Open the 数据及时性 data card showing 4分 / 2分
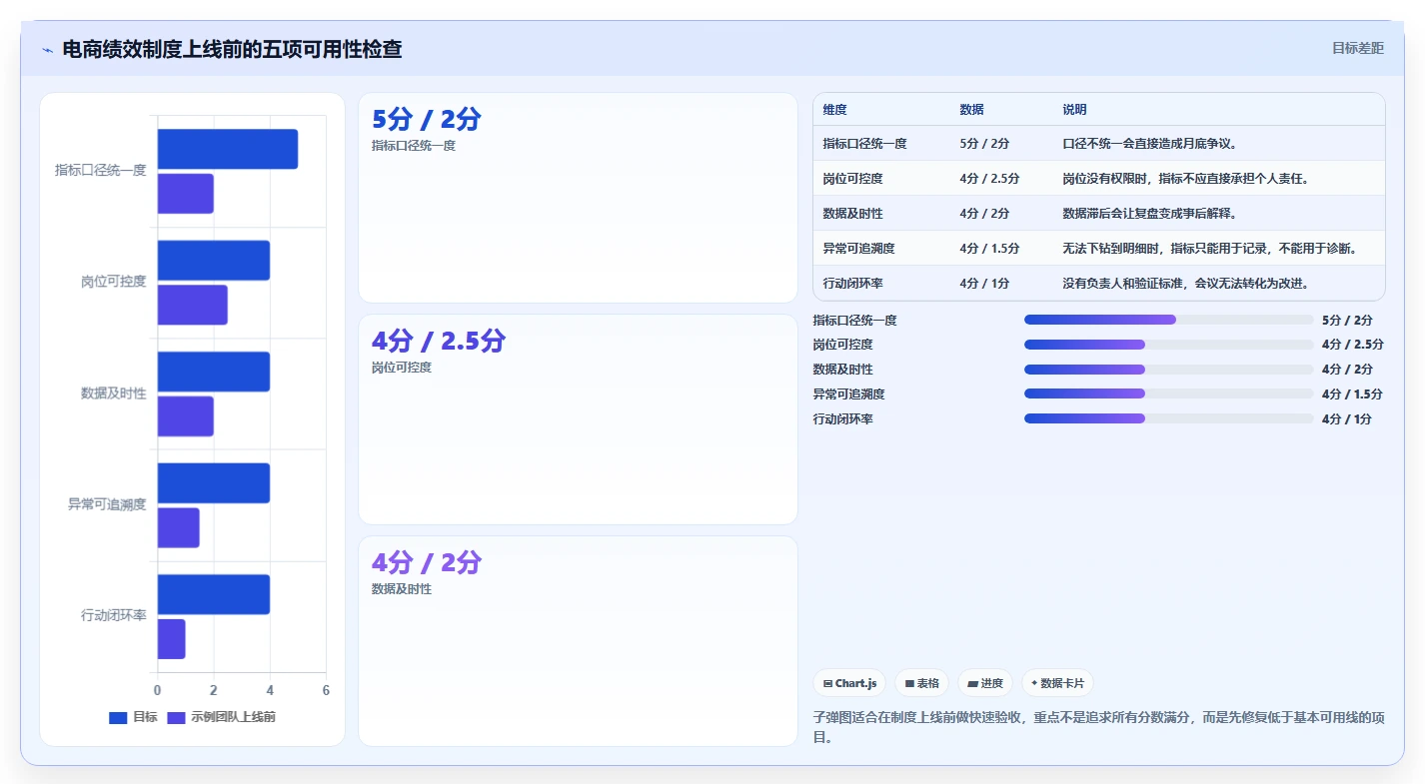This screenshot has height=784, width=1425. (x=578, y=641)
